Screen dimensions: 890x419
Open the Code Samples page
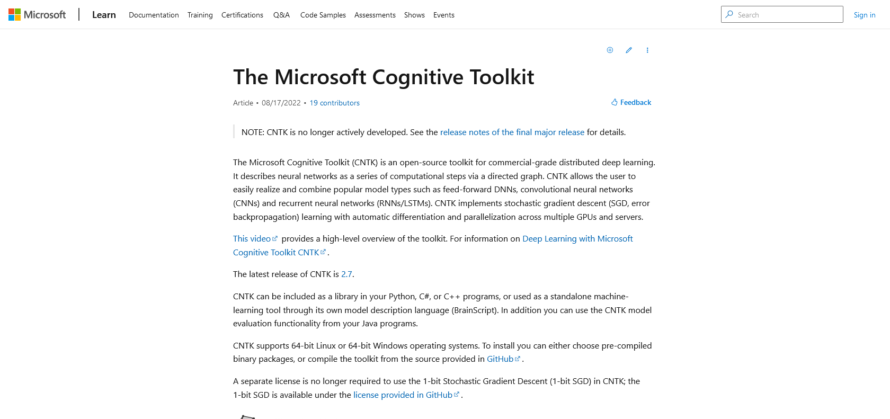click(323, 15)
